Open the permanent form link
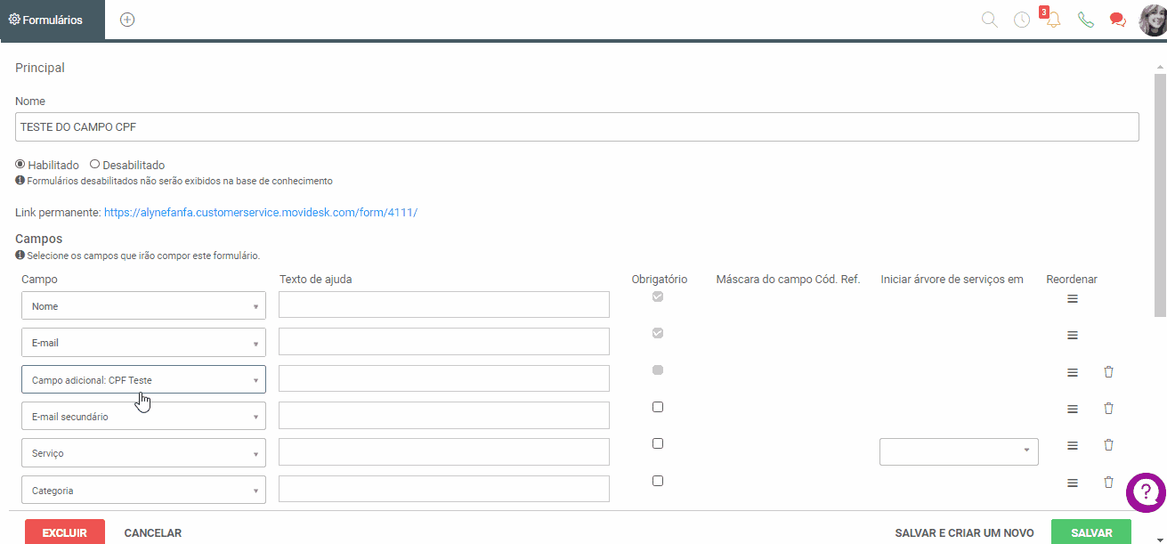Image resolution: width=1167 pixels, height=544 pixels. tap(261, 213)
